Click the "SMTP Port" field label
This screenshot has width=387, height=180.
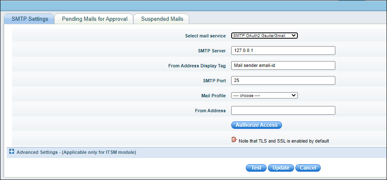[214, 81]
